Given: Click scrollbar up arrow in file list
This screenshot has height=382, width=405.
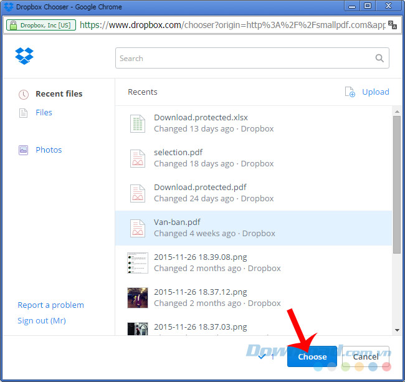Looking at the screenshot, I should 397,112.
